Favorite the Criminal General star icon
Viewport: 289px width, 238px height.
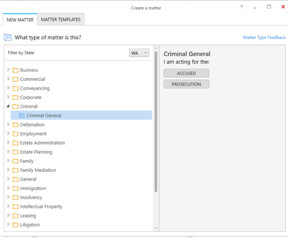(x=148, y=116)
